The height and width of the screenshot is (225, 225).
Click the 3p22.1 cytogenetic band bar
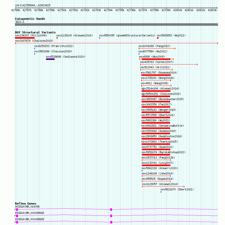116,25
